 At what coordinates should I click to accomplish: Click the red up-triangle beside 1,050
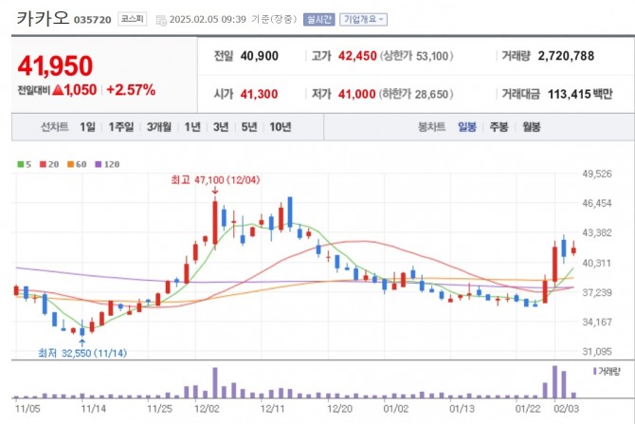58,89
